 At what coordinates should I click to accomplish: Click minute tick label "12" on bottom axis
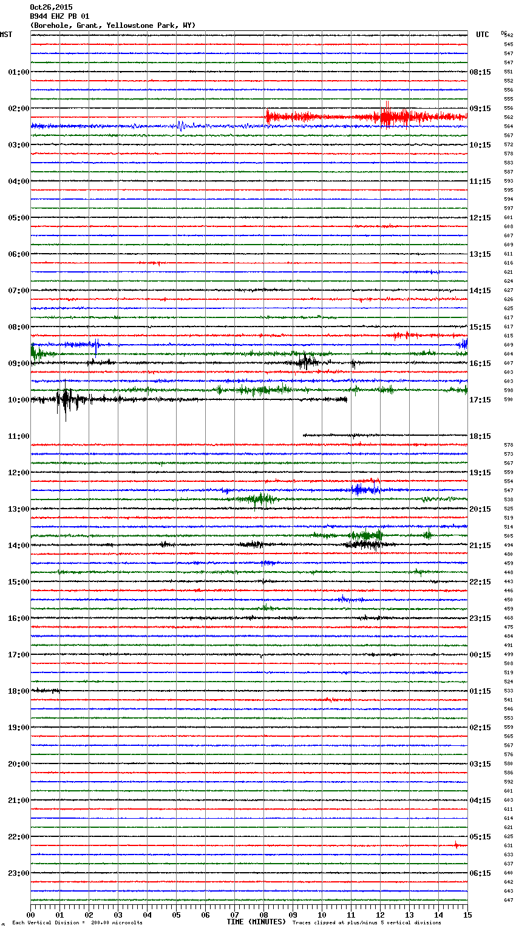pyautogui.click(x=380, y=915)
